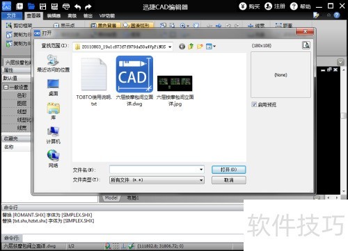
Task: Select the jpg image thumbnail
Action: [x=175, y=83]
